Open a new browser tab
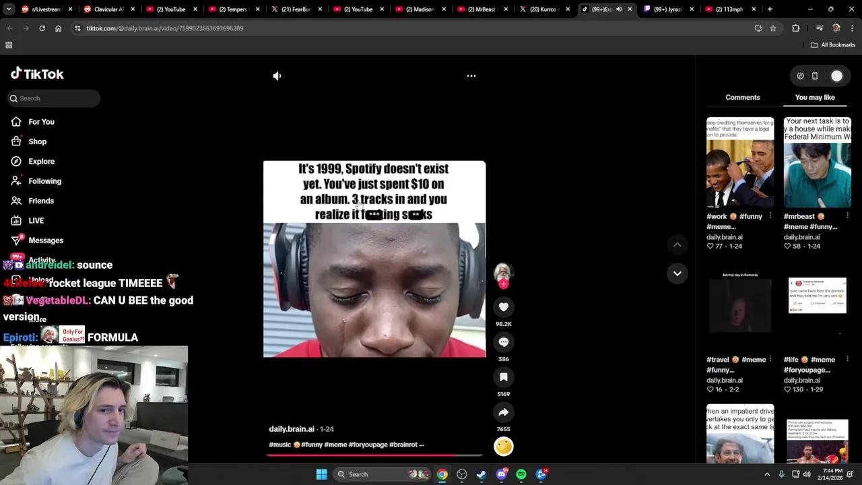 770,9
